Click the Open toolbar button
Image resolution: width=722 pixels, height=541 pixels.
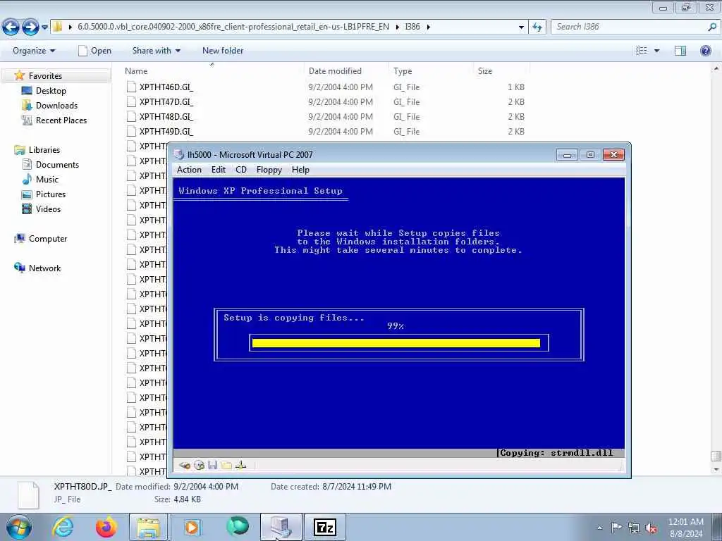tap(95, 51)
